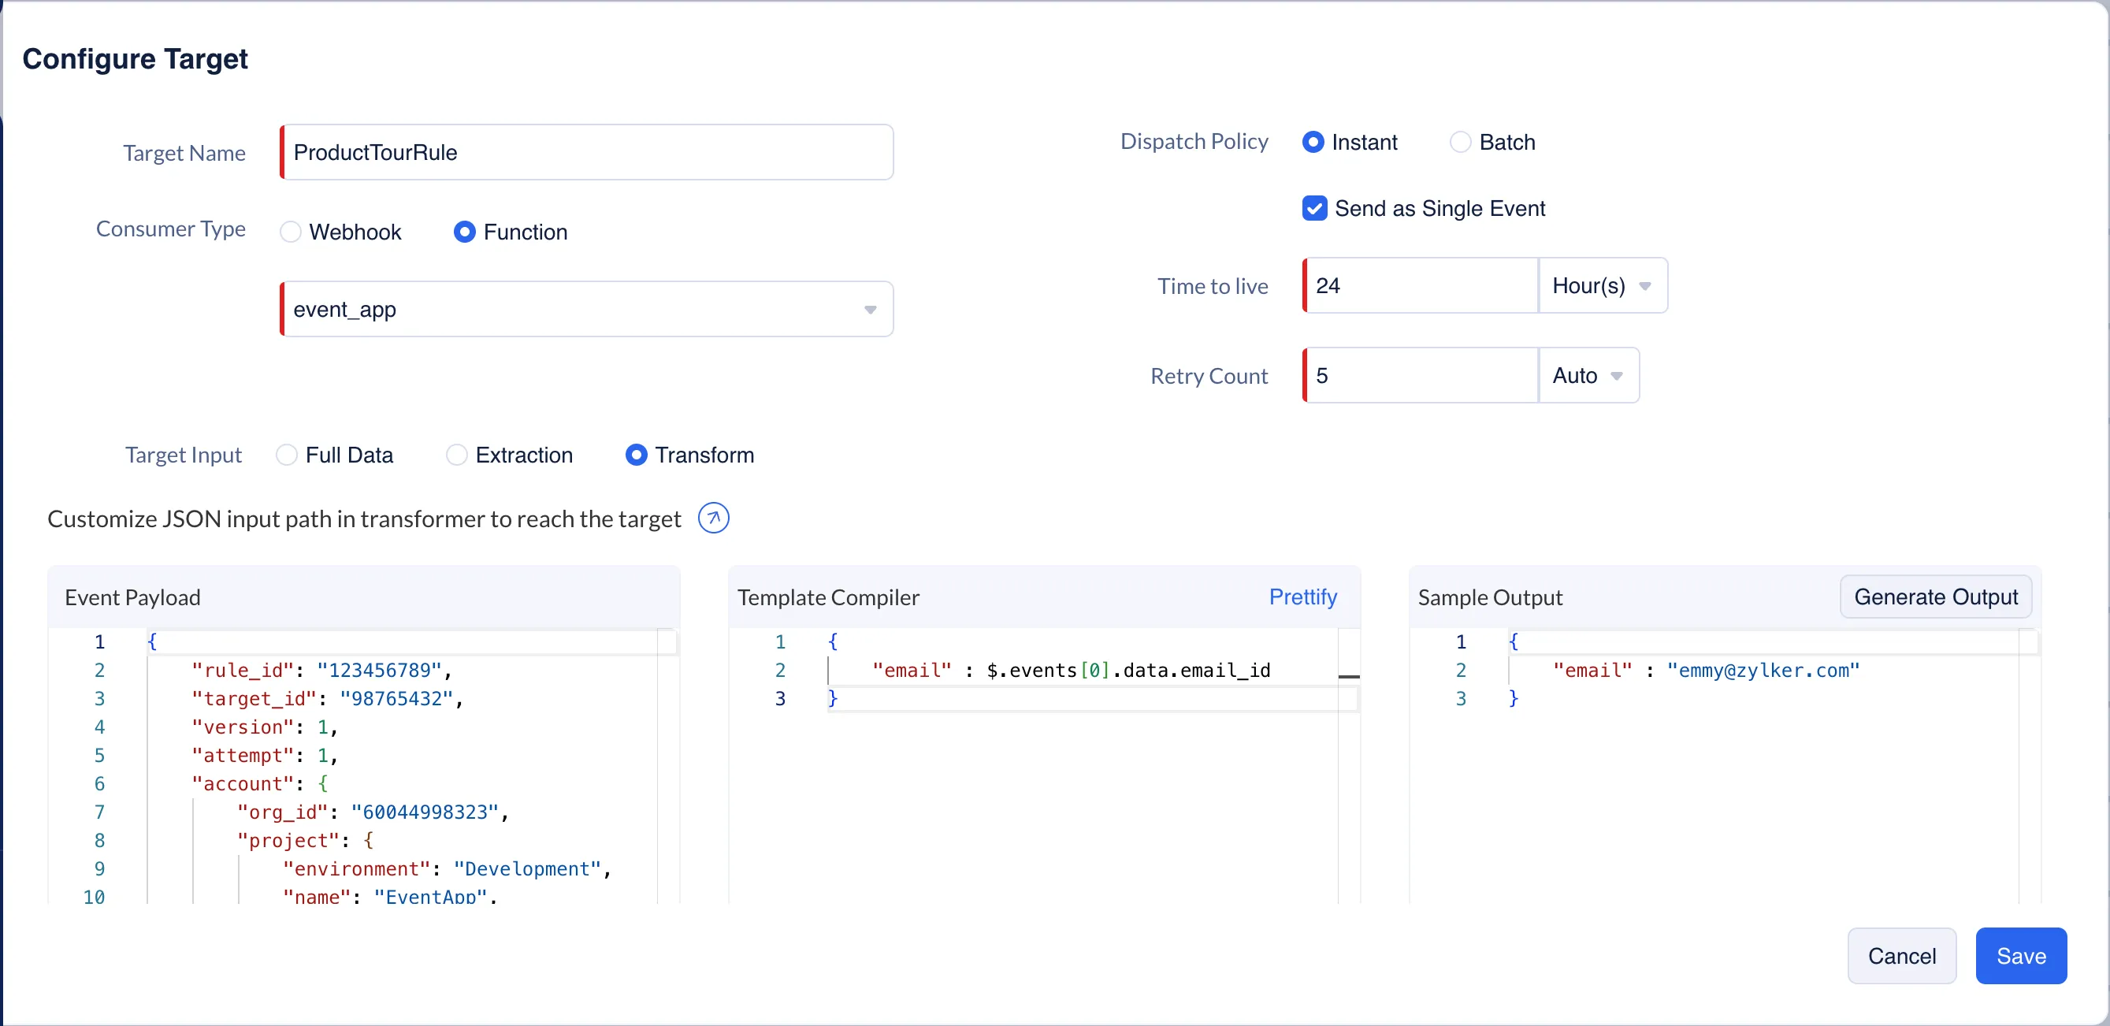Click into the Target Name field

click(x=586, y=152)
